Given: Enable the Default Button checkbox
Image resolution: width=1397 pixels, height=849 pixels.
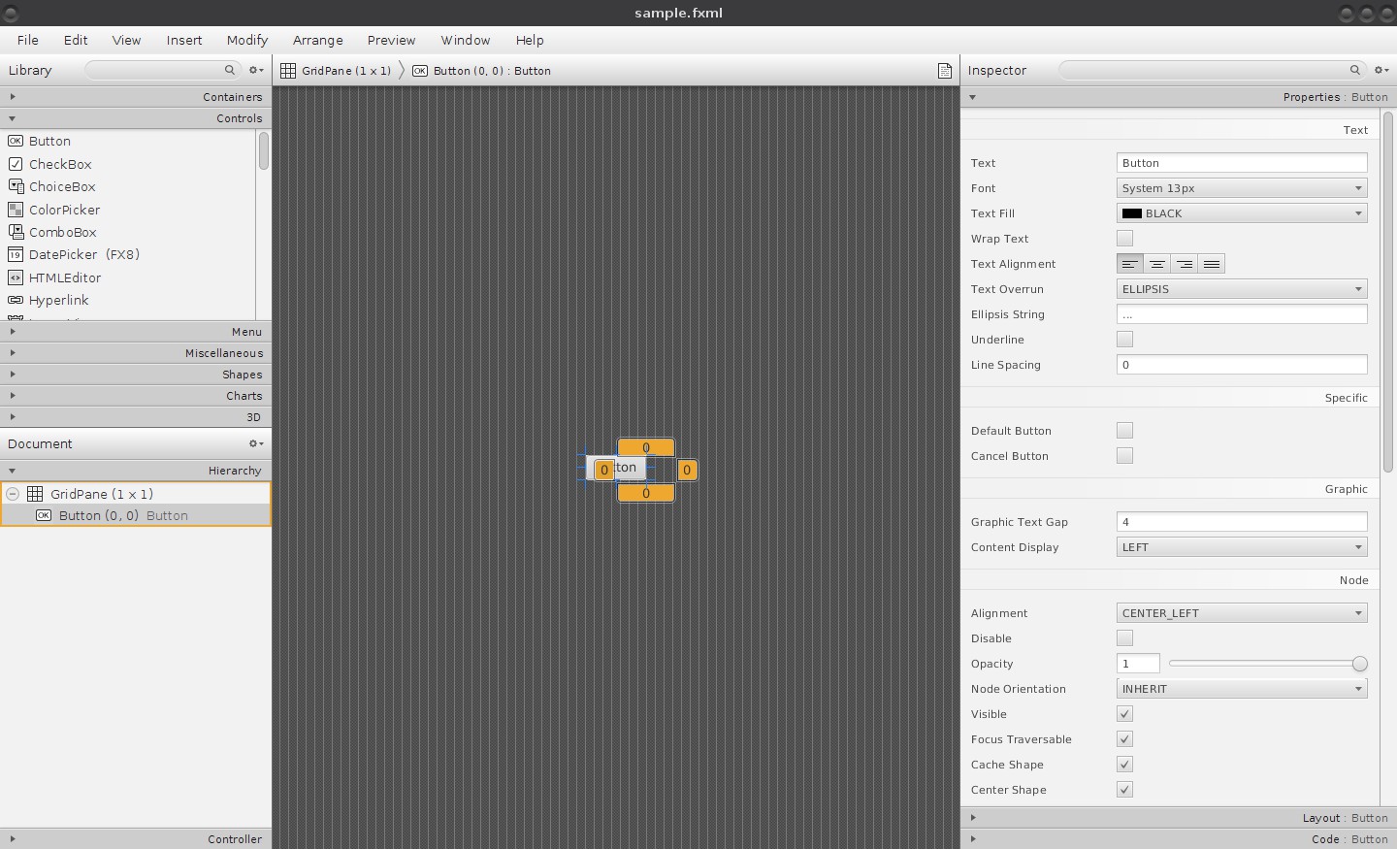Looking at the screenshot, I should [x=1124, y=430].
